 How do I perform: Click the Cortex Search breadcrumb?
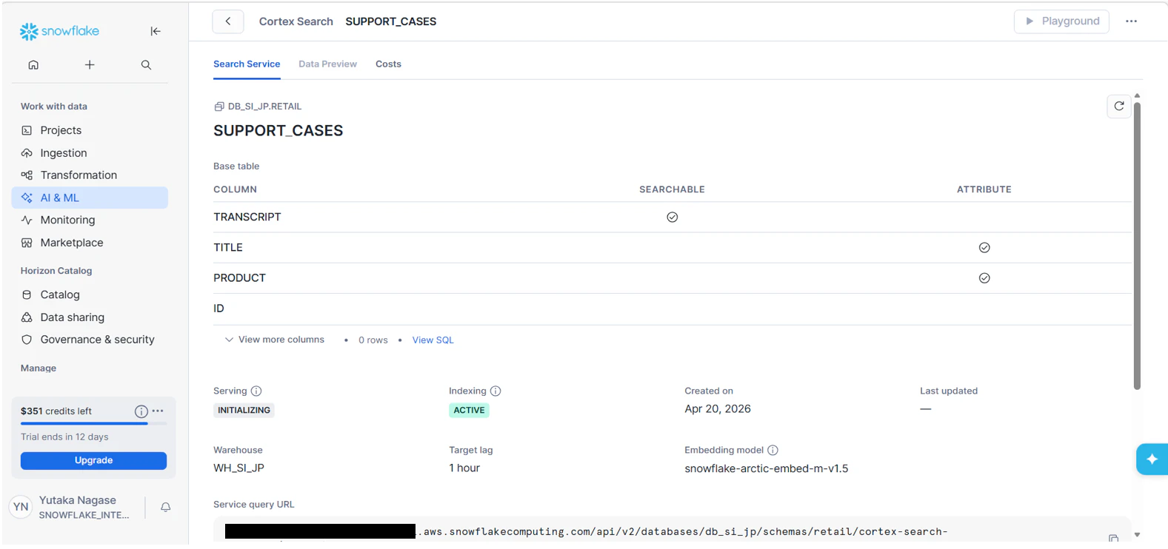[x=296, y=21]
